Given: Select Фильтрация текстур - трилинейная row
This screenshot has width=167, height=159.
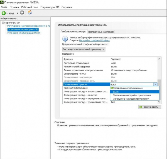Looking at the screenshot, I should (x=110, y=102).
